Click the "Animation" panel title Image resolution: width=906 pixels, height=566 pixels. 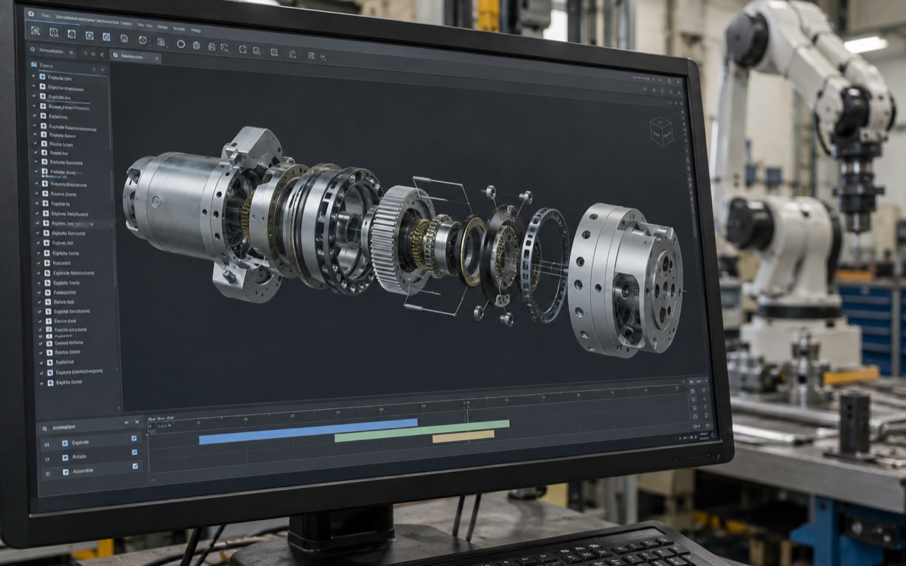pos(64,427)
